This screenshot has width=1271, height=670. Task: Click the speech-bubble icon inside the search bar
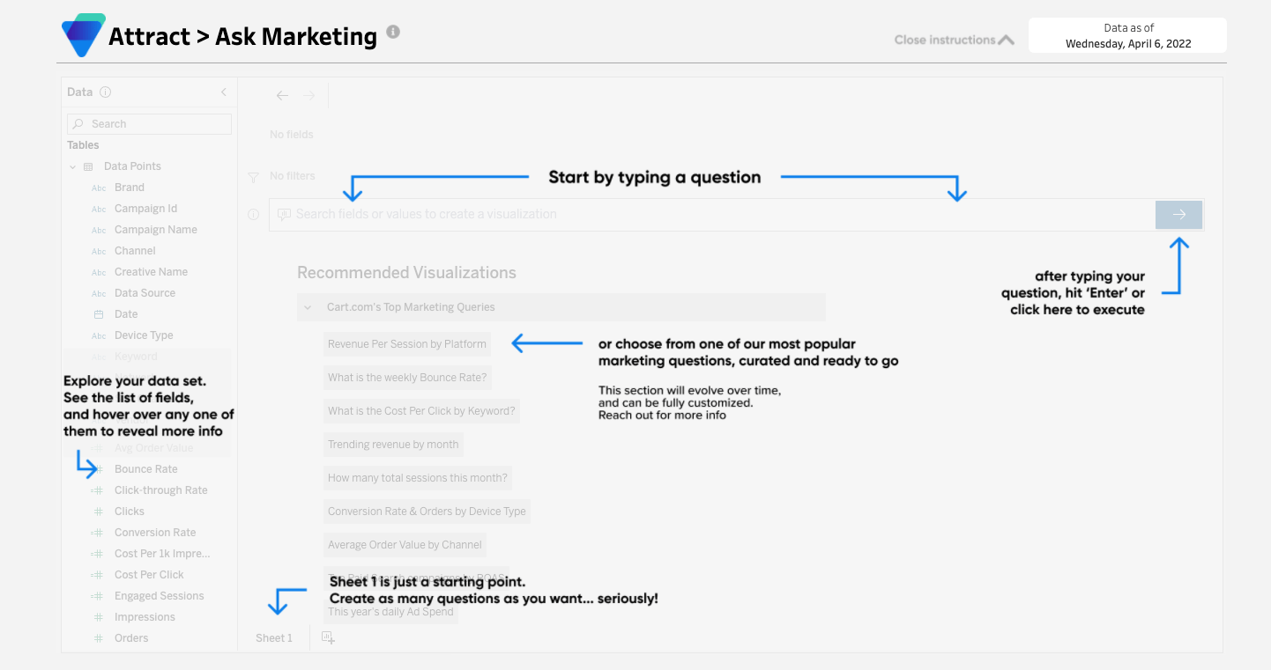click(283, 214)
